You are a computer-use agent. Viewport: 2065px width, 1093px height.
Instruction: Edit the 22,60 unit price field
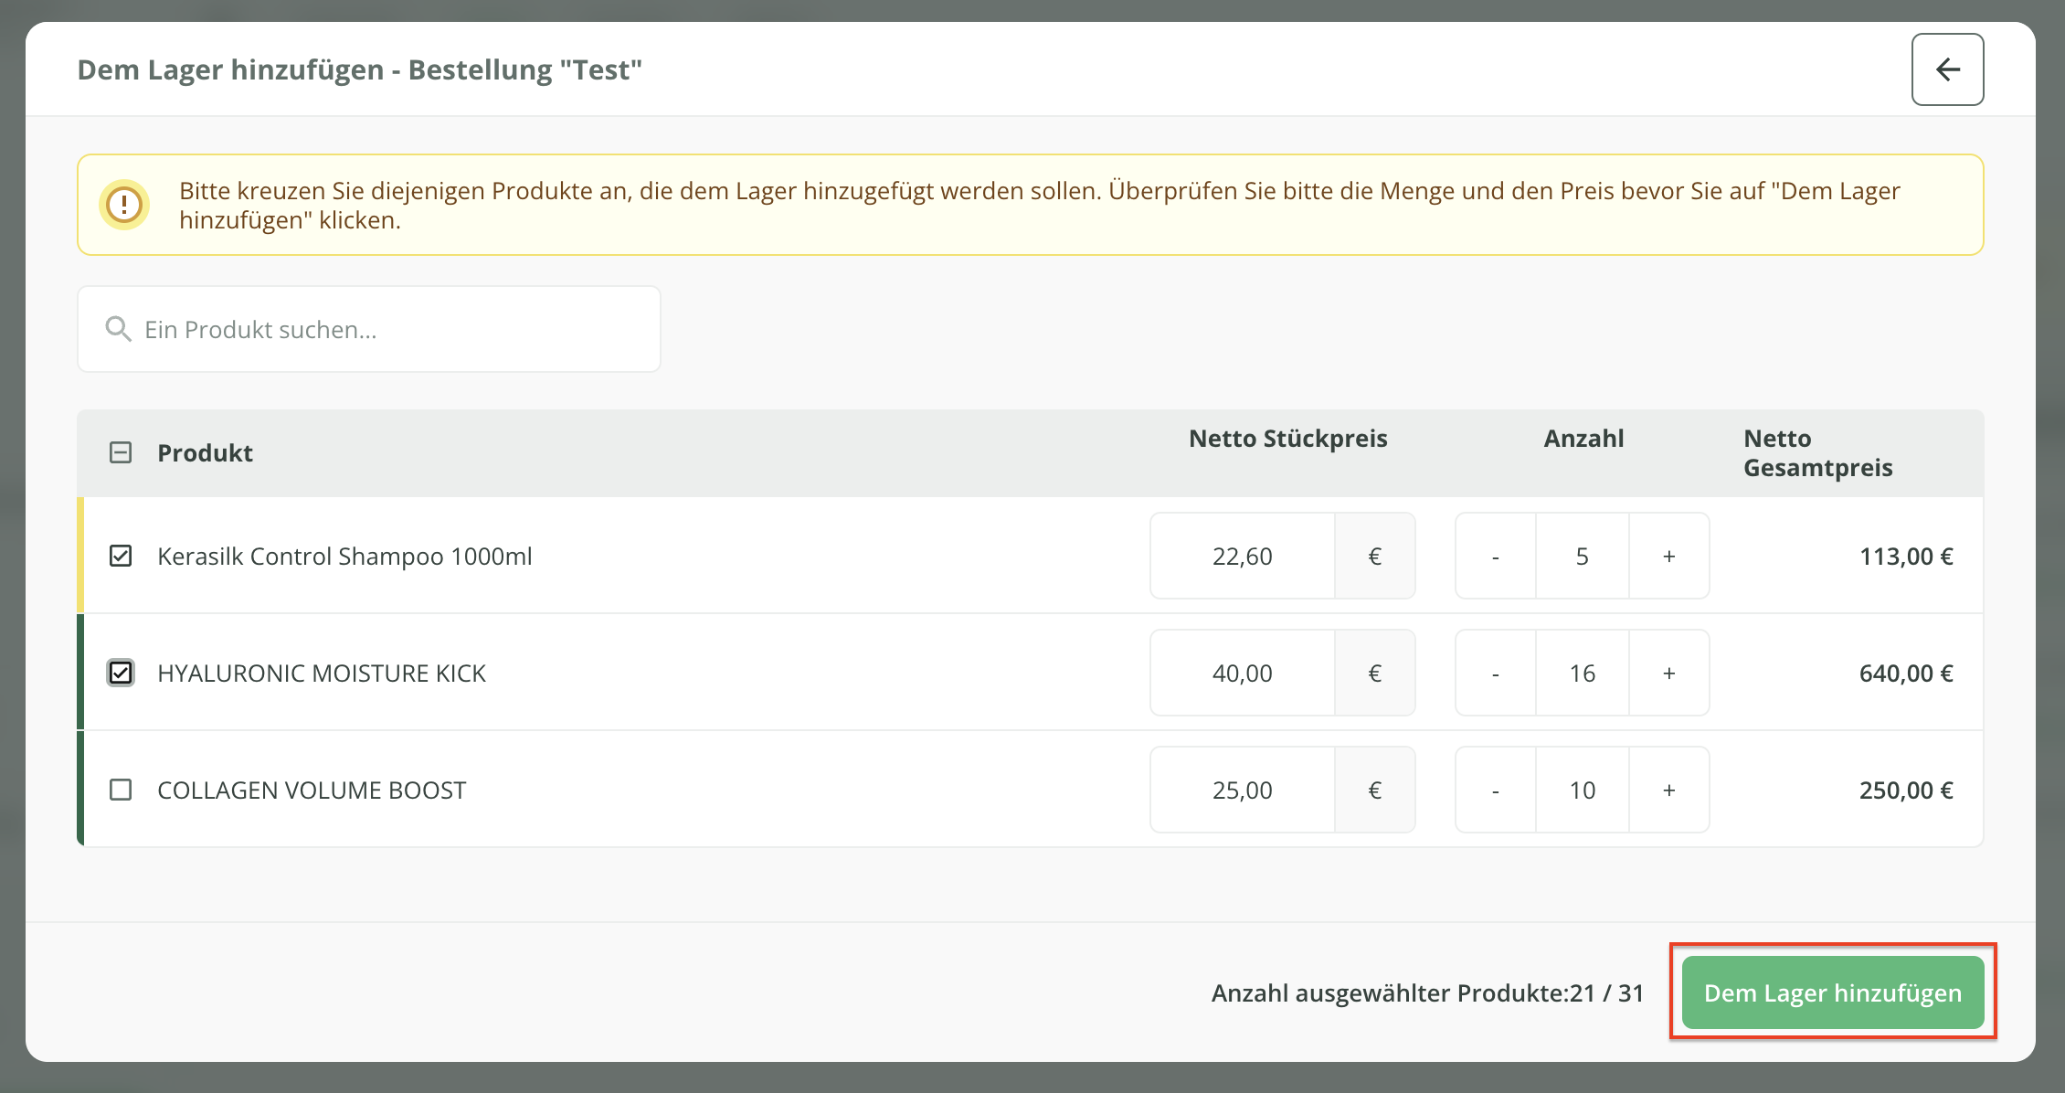pyautogui.click(x=1242, y=556)
